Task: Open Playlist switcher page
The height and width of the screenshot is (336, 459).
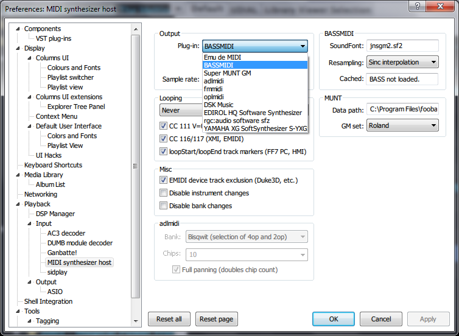Action: (x=71, y=77)
